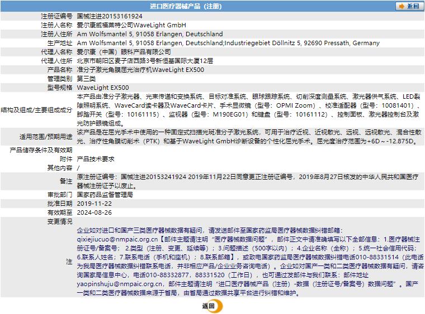This screenshot has width=425, height=314.
Task: Click the 第三类 management category value
Action: 86,79
